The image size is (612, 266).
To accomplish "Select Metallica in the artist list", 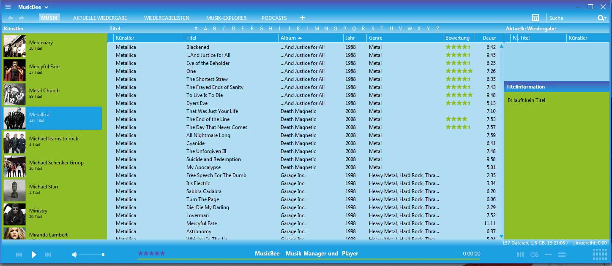I will point(52,118).
